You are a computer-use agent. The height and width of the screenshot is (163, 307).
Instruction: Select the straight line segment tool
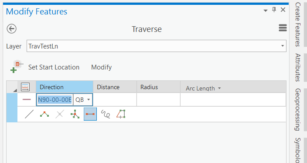(x=29, y=114)
